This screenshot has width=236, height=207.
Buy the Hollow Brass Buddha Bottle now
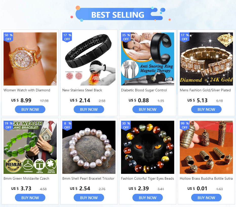pyautogui.click(x=206, y=198)
